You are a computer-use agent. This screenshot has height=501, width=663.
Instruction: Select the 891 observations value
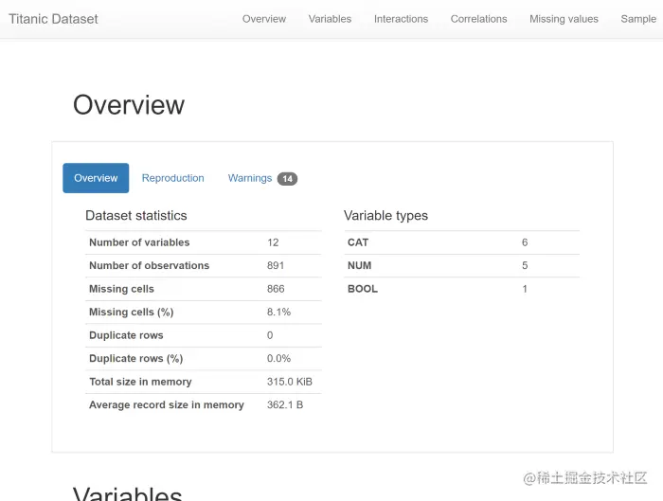(276, 265)
